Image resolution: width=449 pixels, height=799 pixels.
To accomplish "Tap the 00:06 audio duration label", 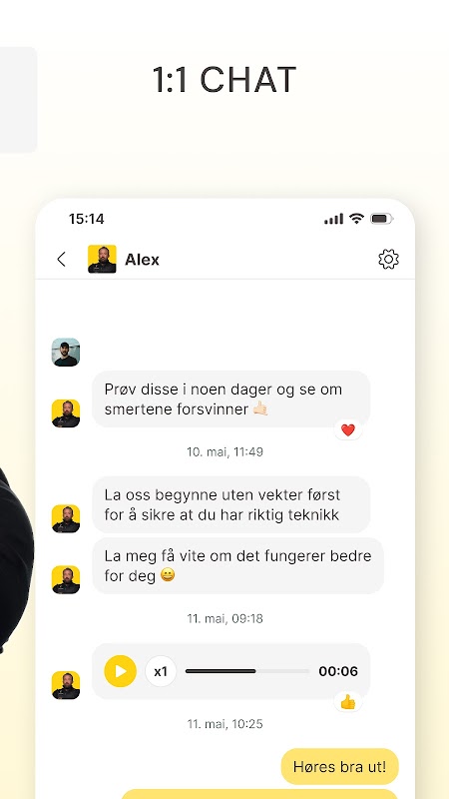I will (338, 671).
